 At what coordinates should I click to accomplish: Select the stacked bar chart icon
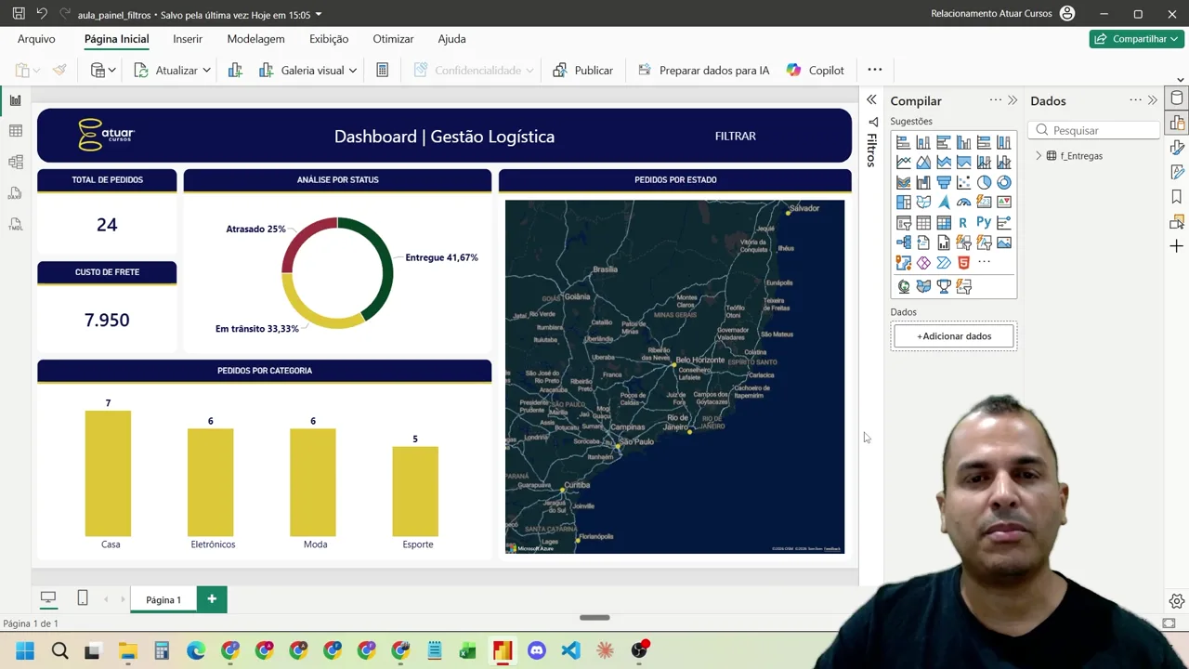coord(903,142)
